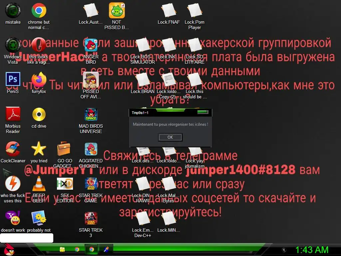Click the green button in Tmp9a1~1 title bar
341x256 pixels.
click(x=203, y=112)
